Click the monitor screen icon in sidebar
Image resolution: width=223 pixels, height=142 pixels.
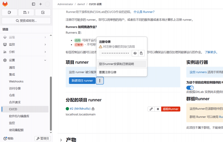click(5, 44)
